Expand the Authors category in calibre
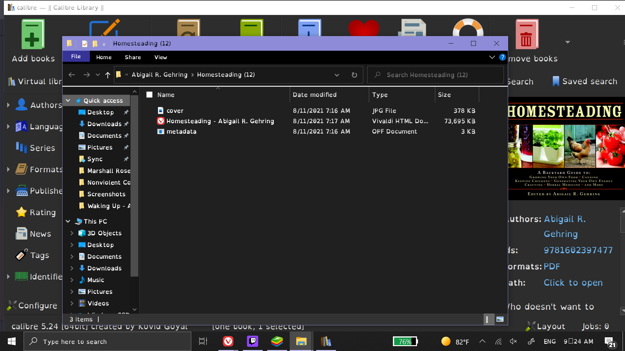 8,105
